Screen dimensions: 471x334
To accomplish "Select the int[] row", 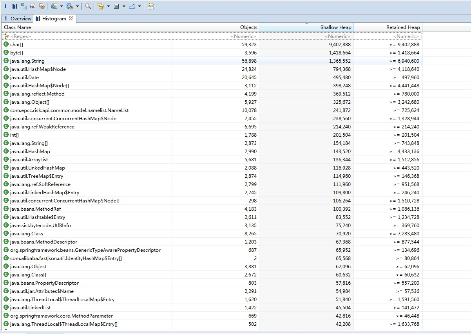I will point(212,135).
